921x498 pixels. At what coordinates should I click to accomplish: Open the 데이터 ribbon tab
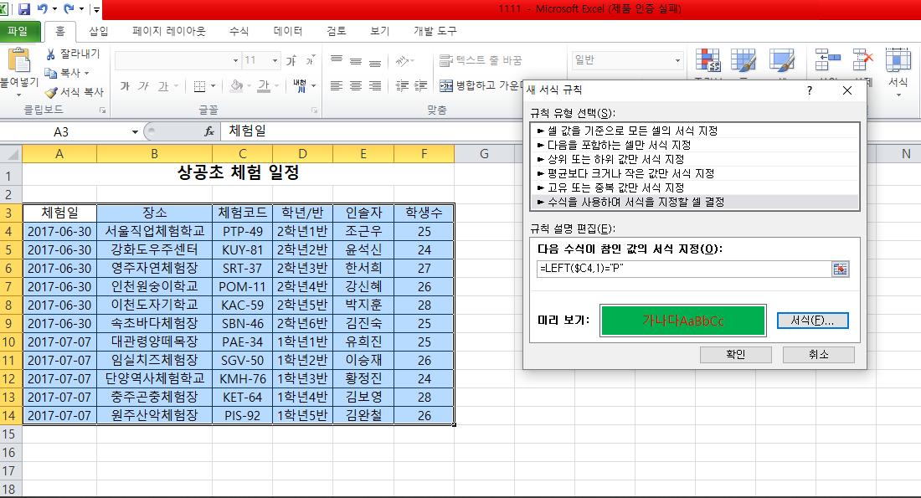[288, 31]
